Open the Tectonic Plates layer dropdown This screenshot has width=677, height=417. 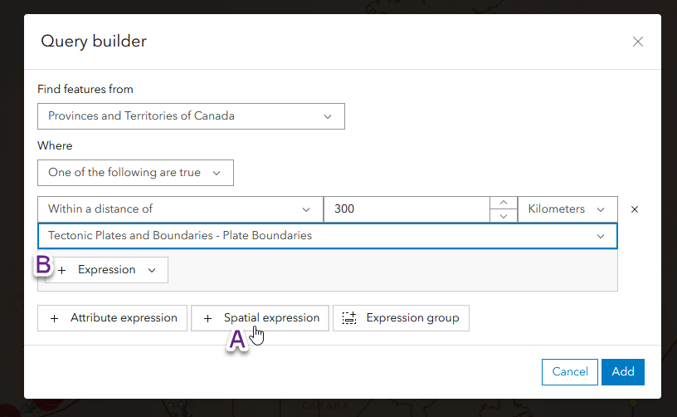(x=327, y=236)
